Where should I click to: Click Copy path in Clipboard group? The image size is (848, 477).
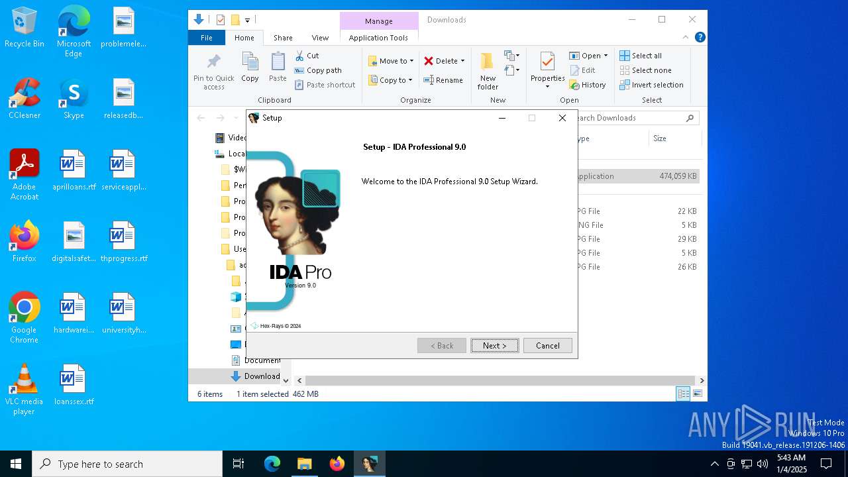(x=318, y=70)
